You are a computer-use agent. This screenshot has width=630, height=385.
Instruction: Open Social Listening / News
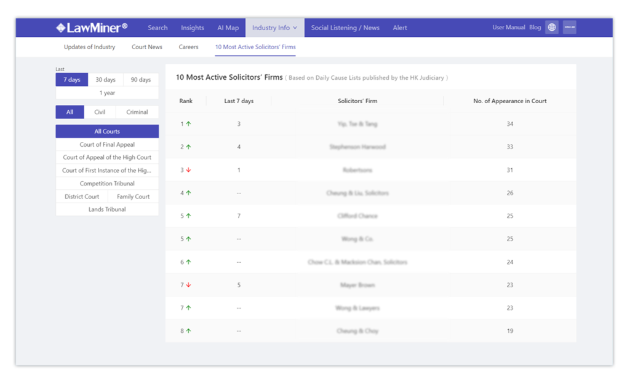pyautogui.click(x=345, y=28)
